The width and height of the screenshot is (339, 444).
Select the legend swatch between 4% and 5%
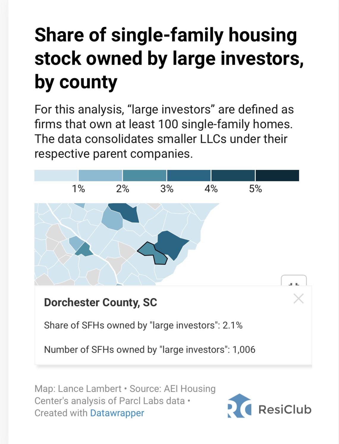(x=233, y=176)
